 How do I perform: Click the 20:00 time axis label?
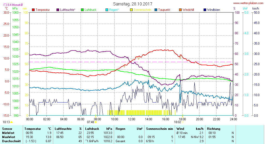[199, 119]
